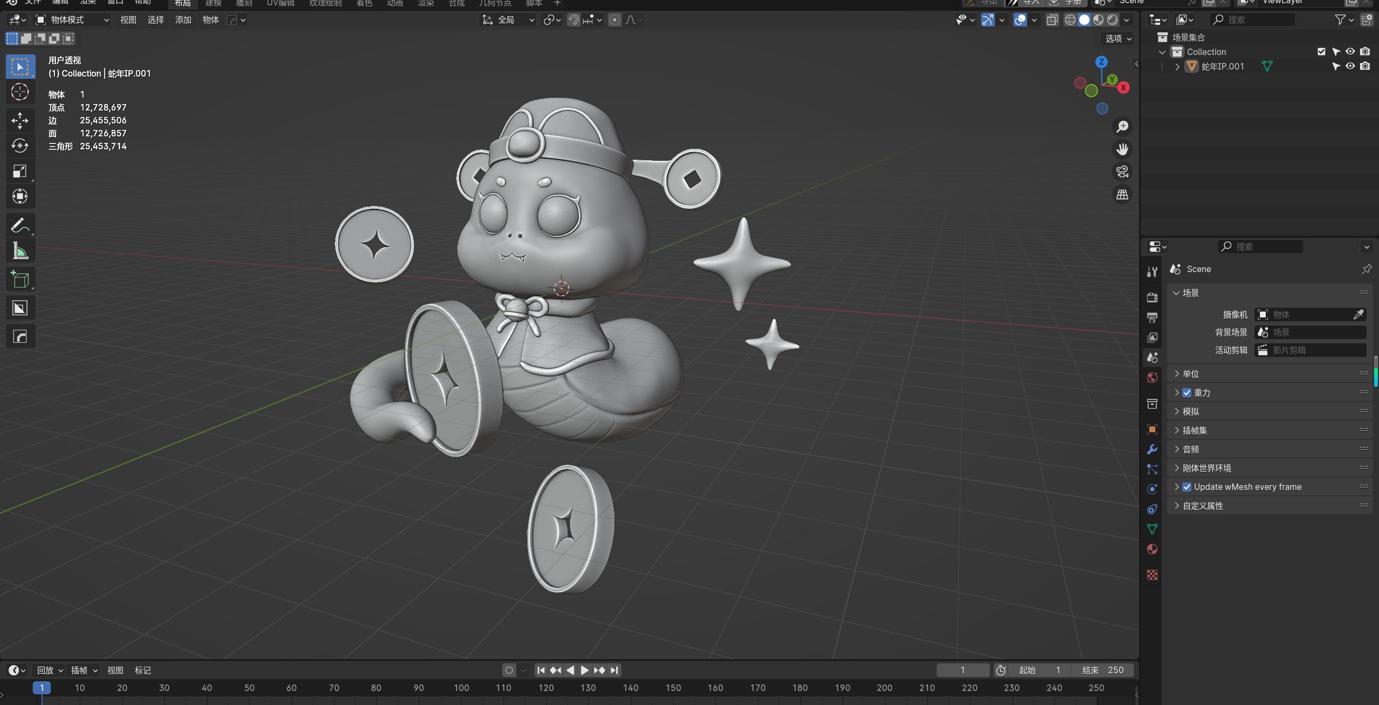Switch to material preview shading
This screenshot has height=705, width=1379.
coord(1098,20)
